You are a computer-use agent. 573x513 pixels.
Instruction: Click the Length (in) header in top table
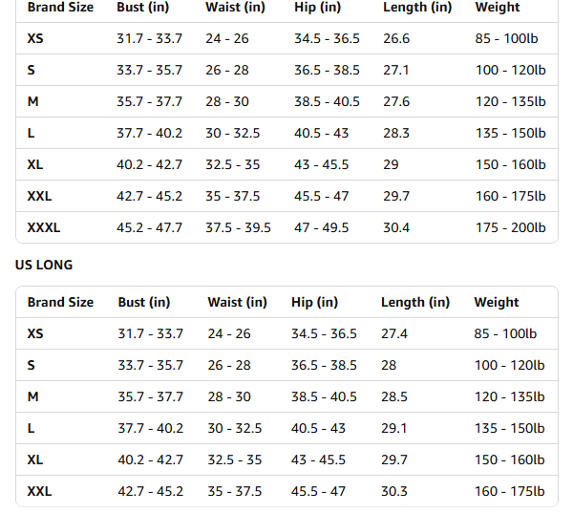pyautogui.click(x=417, y=7)
